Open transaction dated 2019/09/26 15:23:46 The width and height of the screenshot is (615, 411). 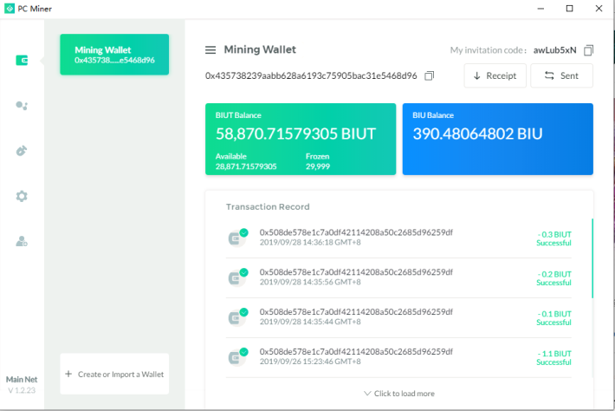[x=398, y=357]
